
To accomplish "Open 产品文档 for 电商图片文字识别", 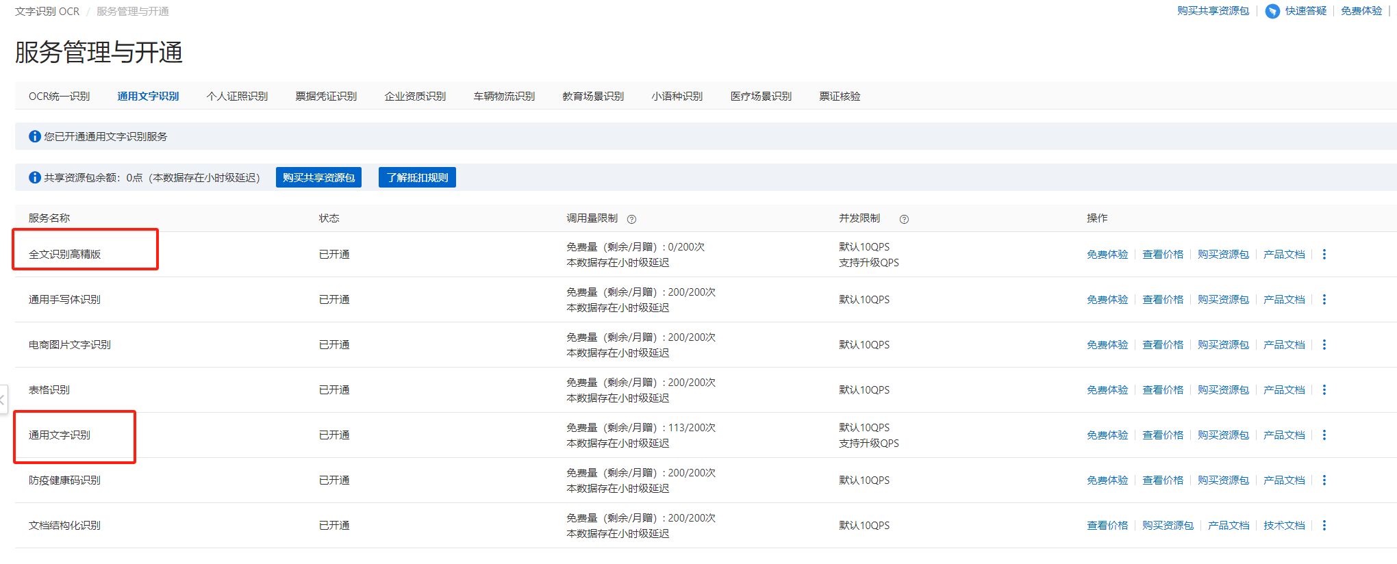I will [1284, 344].
